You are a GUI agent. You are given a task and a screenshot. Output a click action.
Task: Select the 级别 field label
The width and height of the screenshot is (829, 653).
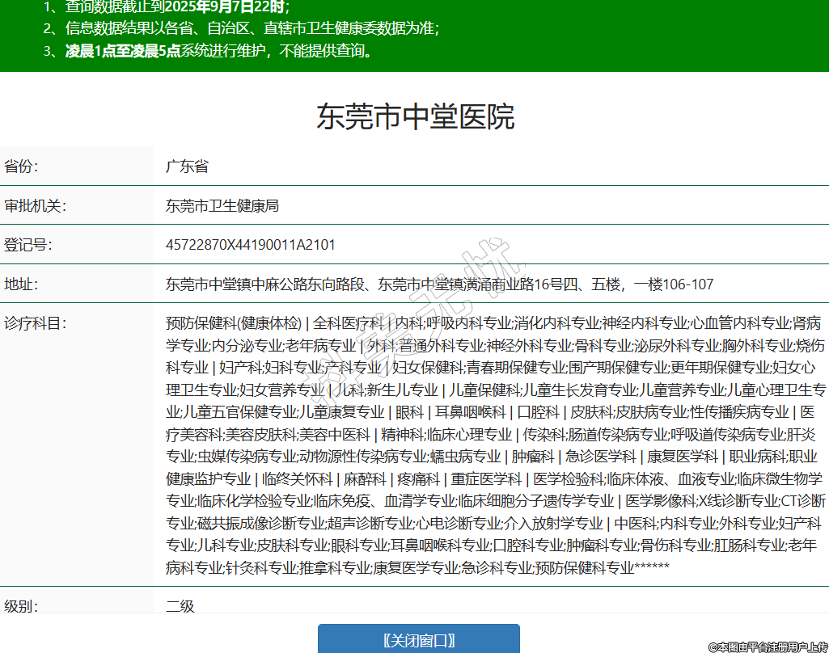(x=22, y=605)
